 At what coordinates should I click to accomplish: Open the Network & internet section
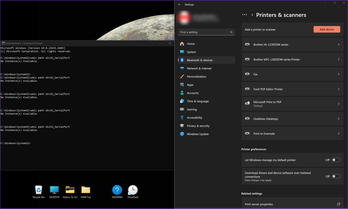click(x=181, y=68)
